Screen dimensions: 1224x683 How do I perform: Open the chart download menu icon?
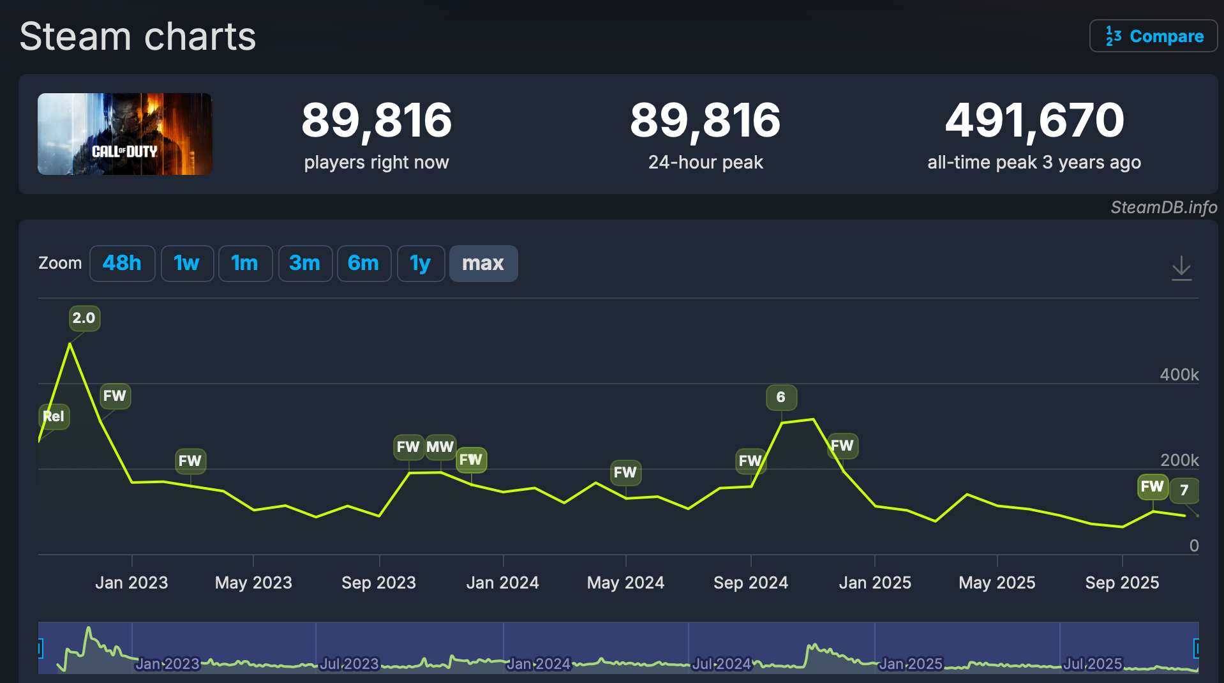(x=1181, y=268)
